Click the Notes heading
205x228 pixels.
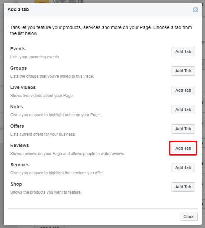pyautogui.click(x=17, y=107)
